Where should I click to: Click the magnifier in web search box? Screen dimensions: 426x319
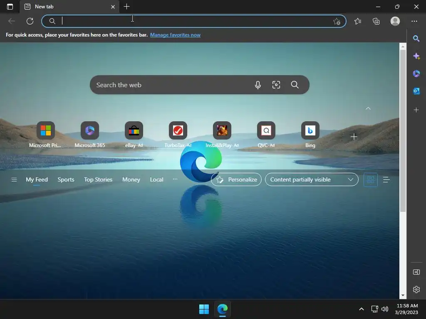tap(295, 85)
